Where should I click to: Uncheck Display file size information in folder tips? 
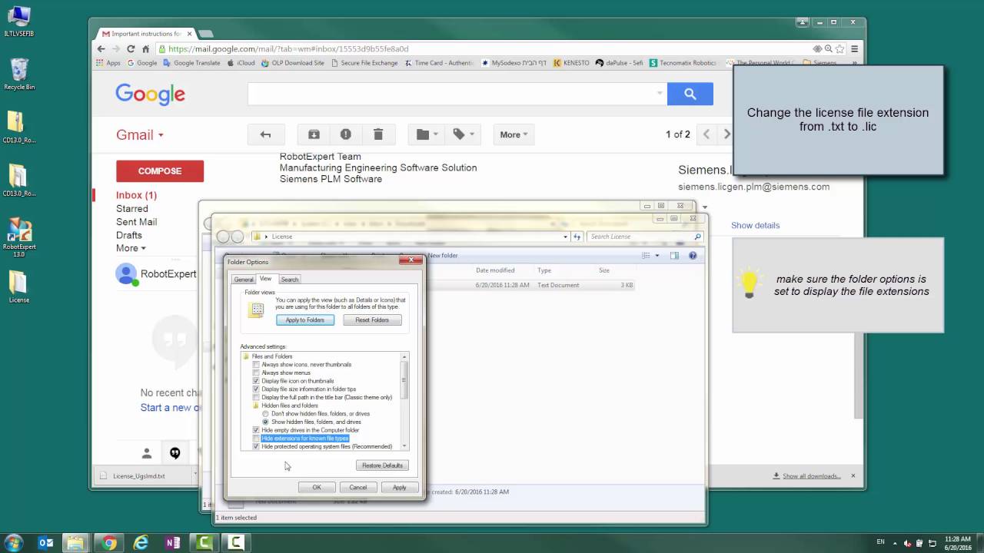click(257, 389)
